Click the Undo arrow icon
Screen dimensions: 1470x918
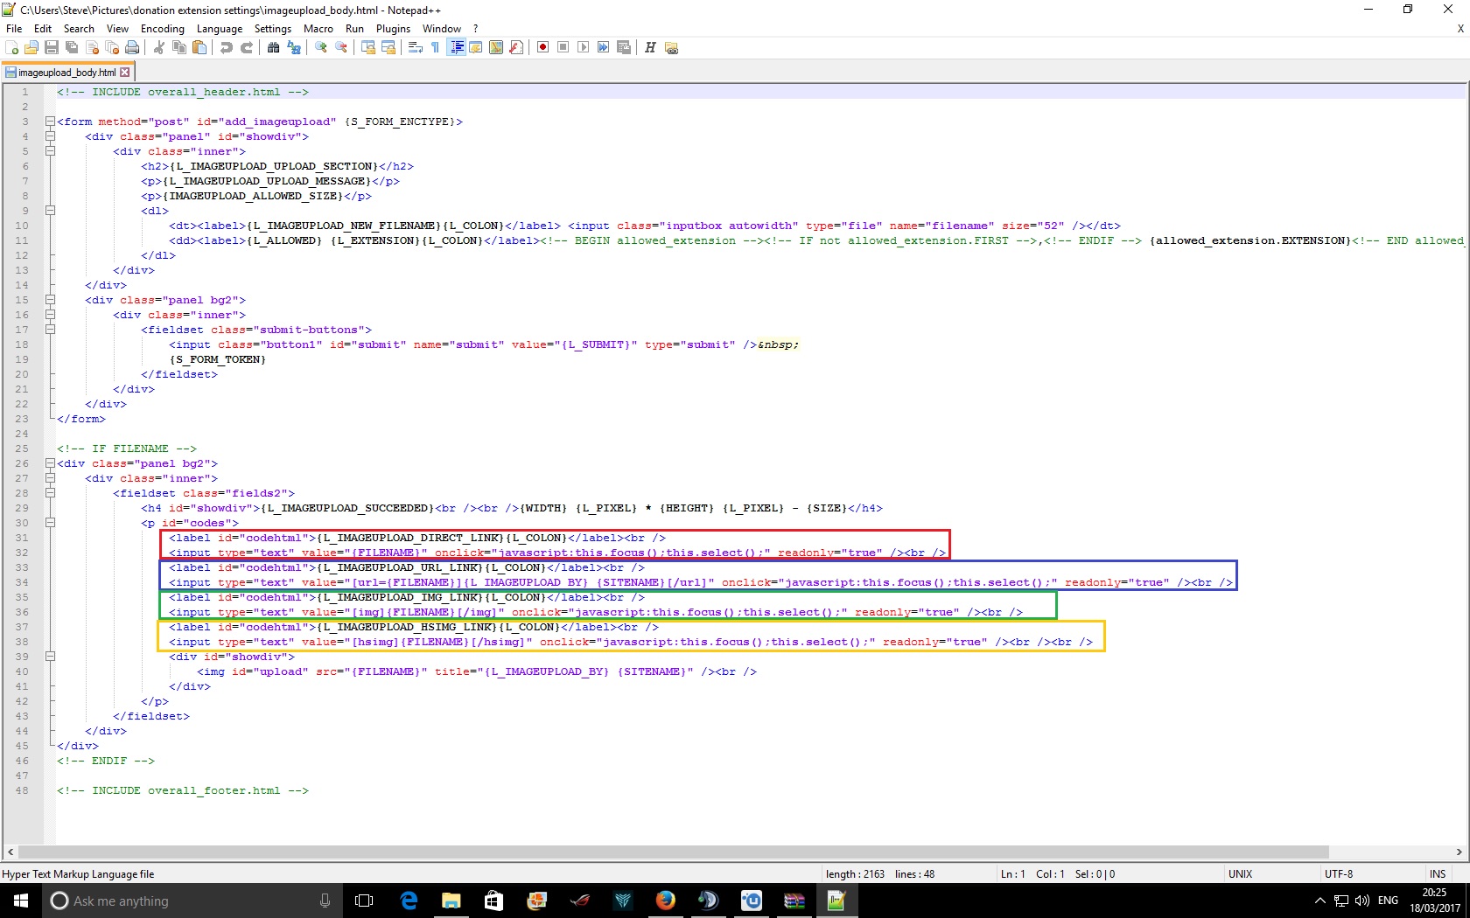pyautogui.click(x=227, y=47)
